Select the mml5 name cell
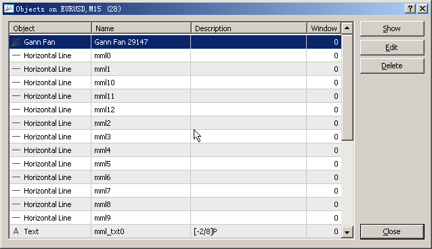The height and width of the screenshot is (249, 432). 141,164
